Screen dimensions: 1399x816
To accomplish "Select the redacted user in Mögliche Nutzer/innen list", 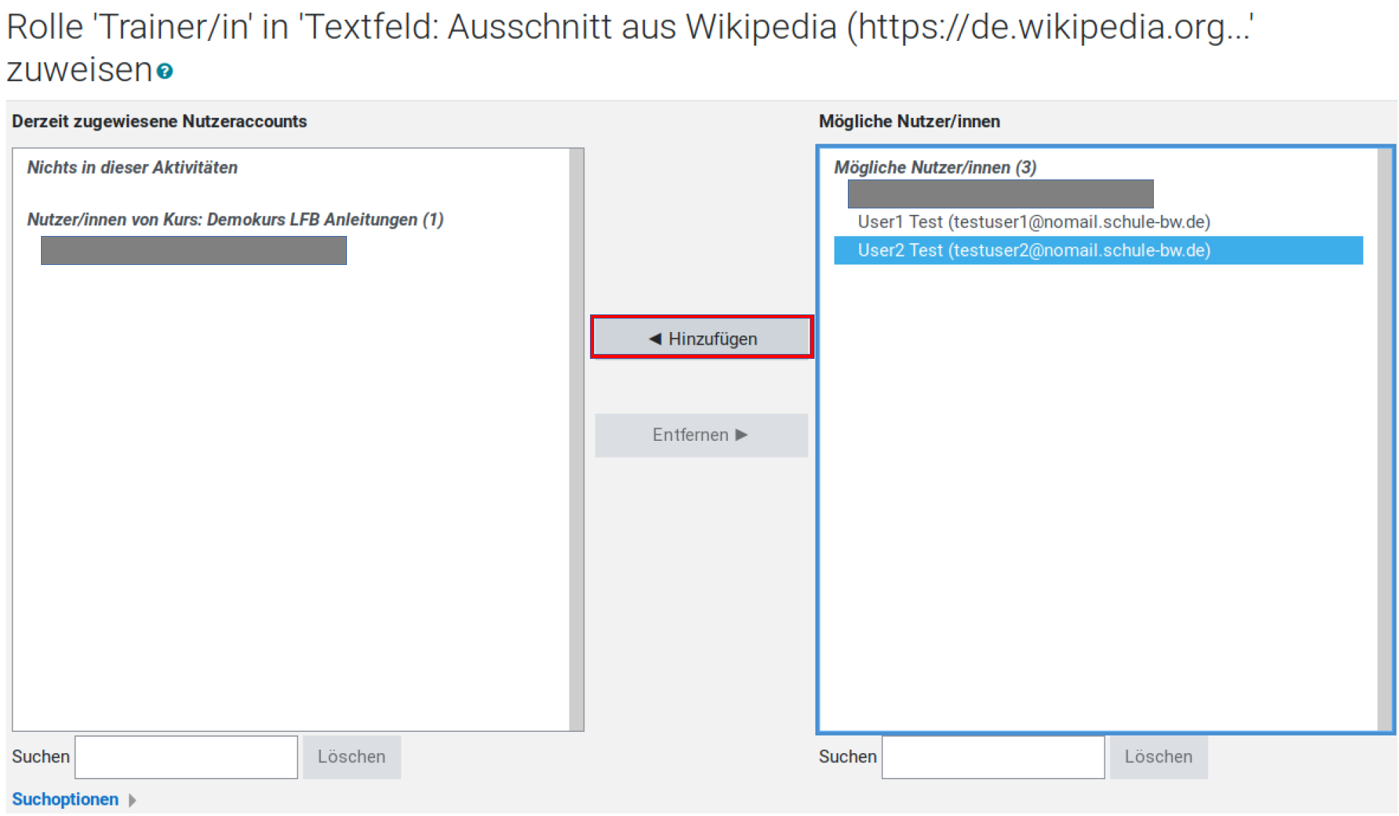I will (x=1000, y=194).
